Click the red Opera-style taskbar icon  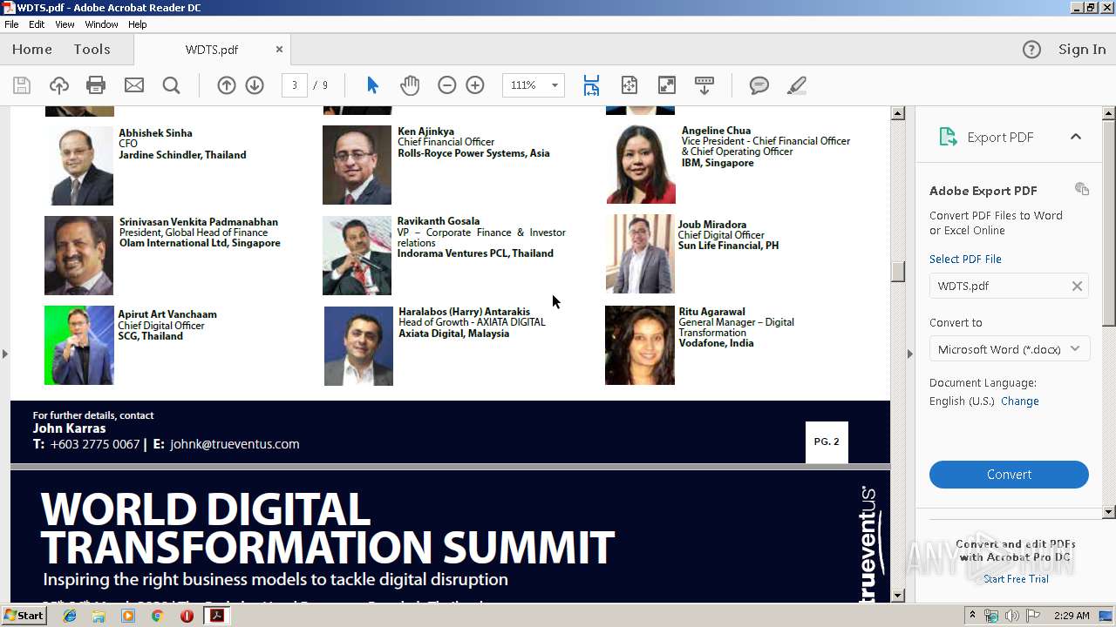(187, 616)
